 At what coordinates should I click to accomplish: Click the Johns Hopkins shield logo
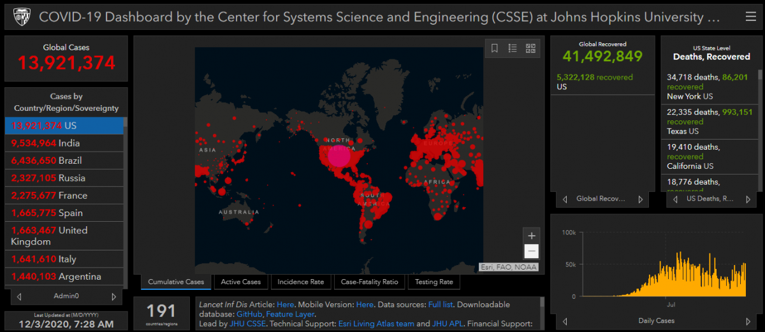coord(21,17)
